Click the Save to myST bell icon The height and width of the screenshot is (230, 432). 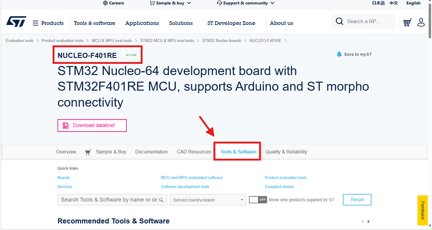click(x=339, y=54)
